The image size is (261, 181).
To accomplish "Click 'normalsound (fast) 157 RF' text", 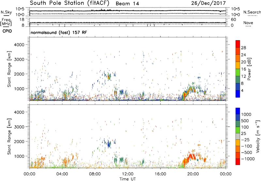I will [59, 32].
